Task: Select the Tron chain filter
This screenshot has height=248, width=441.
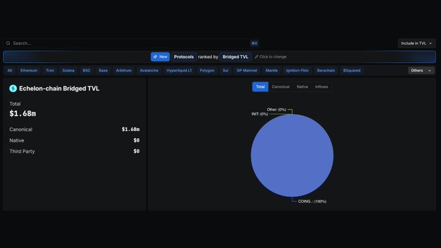Action: [50, 71]
